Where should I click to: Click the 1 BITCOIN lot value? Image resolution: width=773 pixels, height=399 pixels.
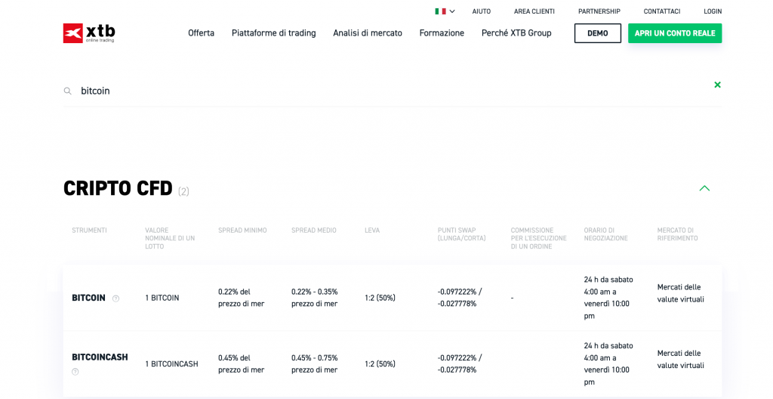pyautogui.click(x=162, y=298)
